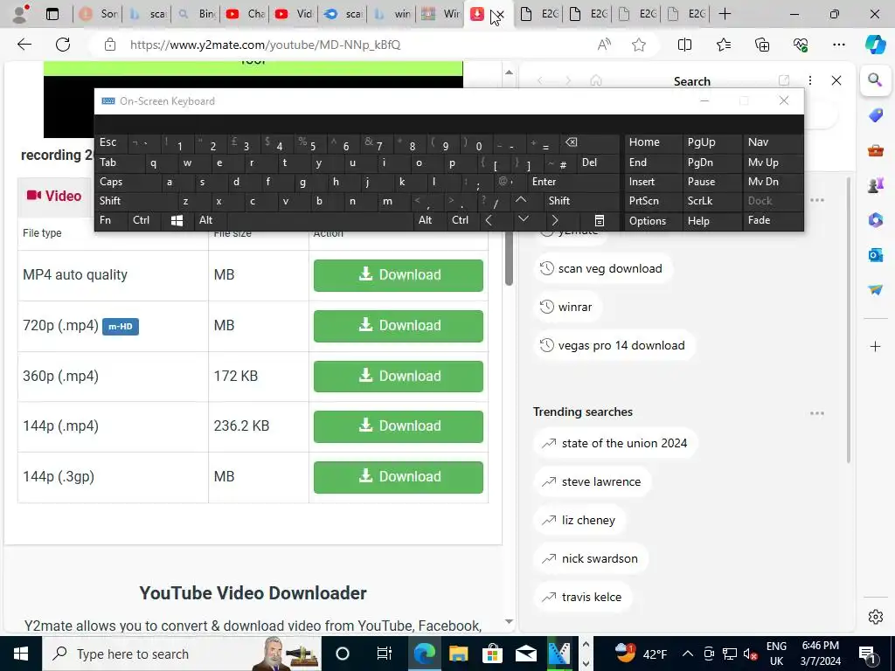
Task: Open File Explorer from taskbar
Action: point(458,654)
